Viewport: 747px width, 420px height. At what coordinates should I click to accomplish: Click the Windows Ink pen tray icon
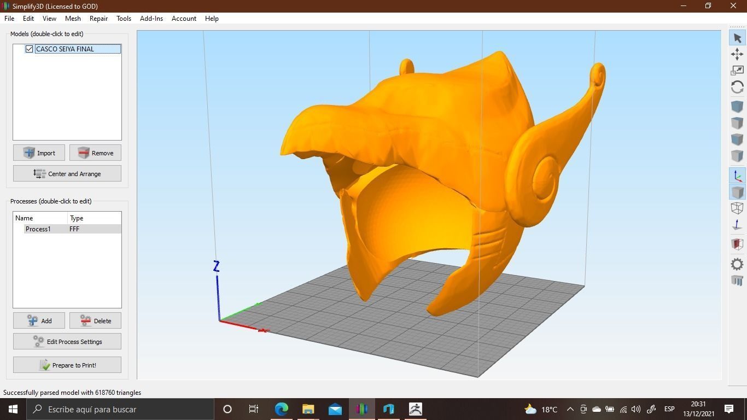pyautogui.click(x=651, y=409)
